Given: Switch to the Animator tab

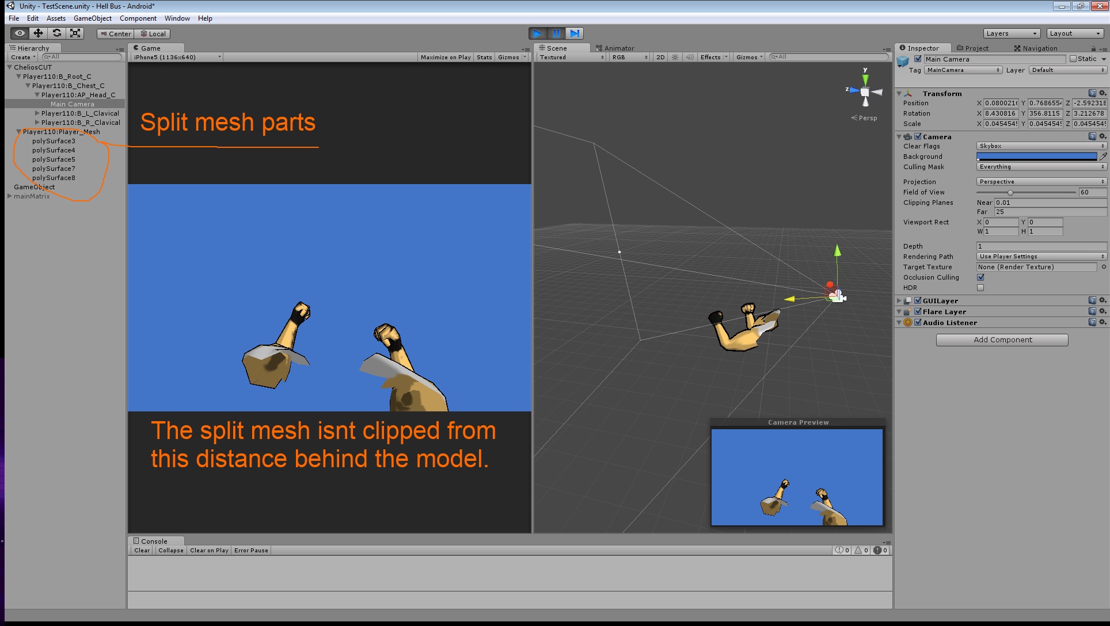Looking at the screenshot, I should tap(615, 48).
